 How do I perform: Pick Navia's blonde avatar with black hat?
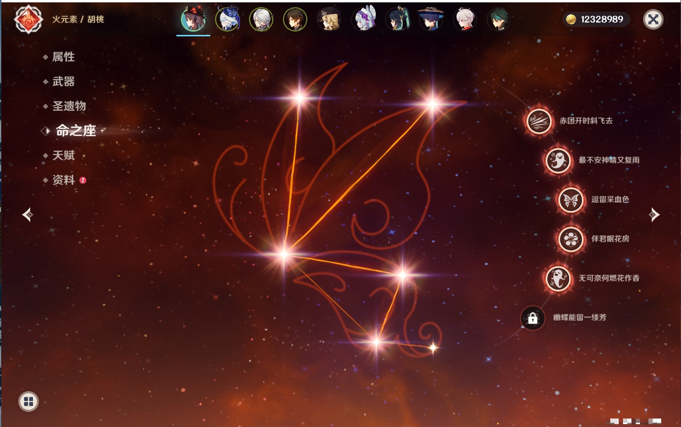[329, 19]
